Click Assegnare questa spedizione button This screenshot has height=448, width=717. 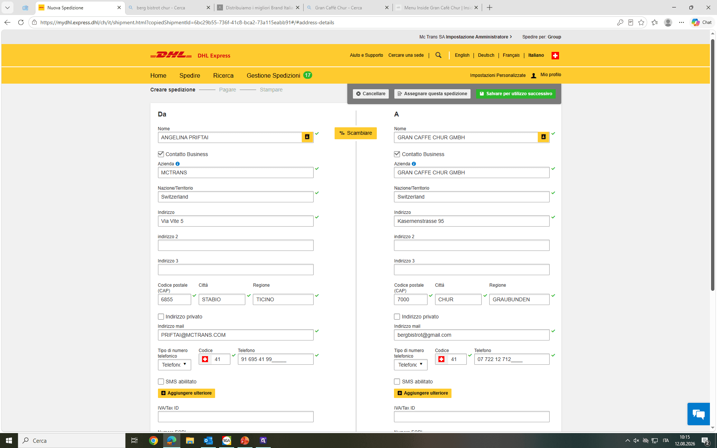(x=432, y=94)
